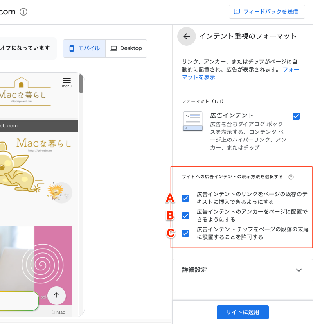Click the フォーマット（1/1） label
Viewport: 313px width, 324px height.
click(203, 101)
